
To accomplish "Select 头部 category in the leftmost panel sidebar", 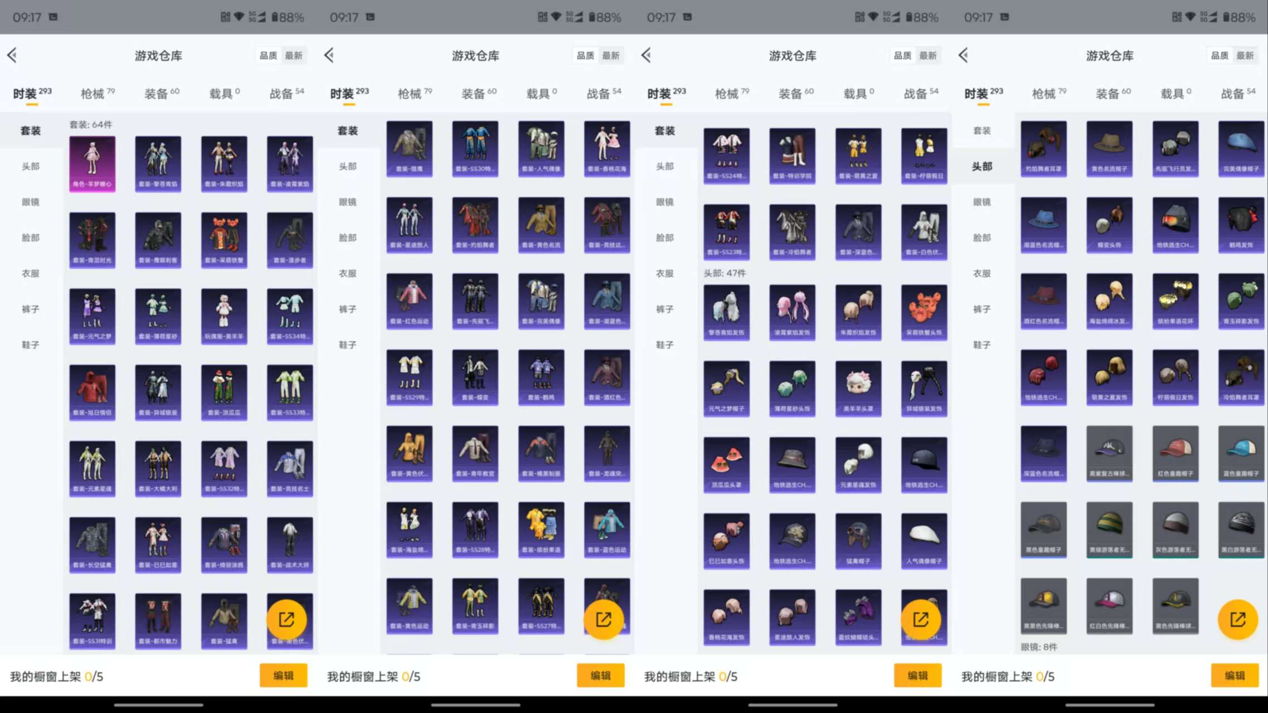I will click(x=31, y=166).
